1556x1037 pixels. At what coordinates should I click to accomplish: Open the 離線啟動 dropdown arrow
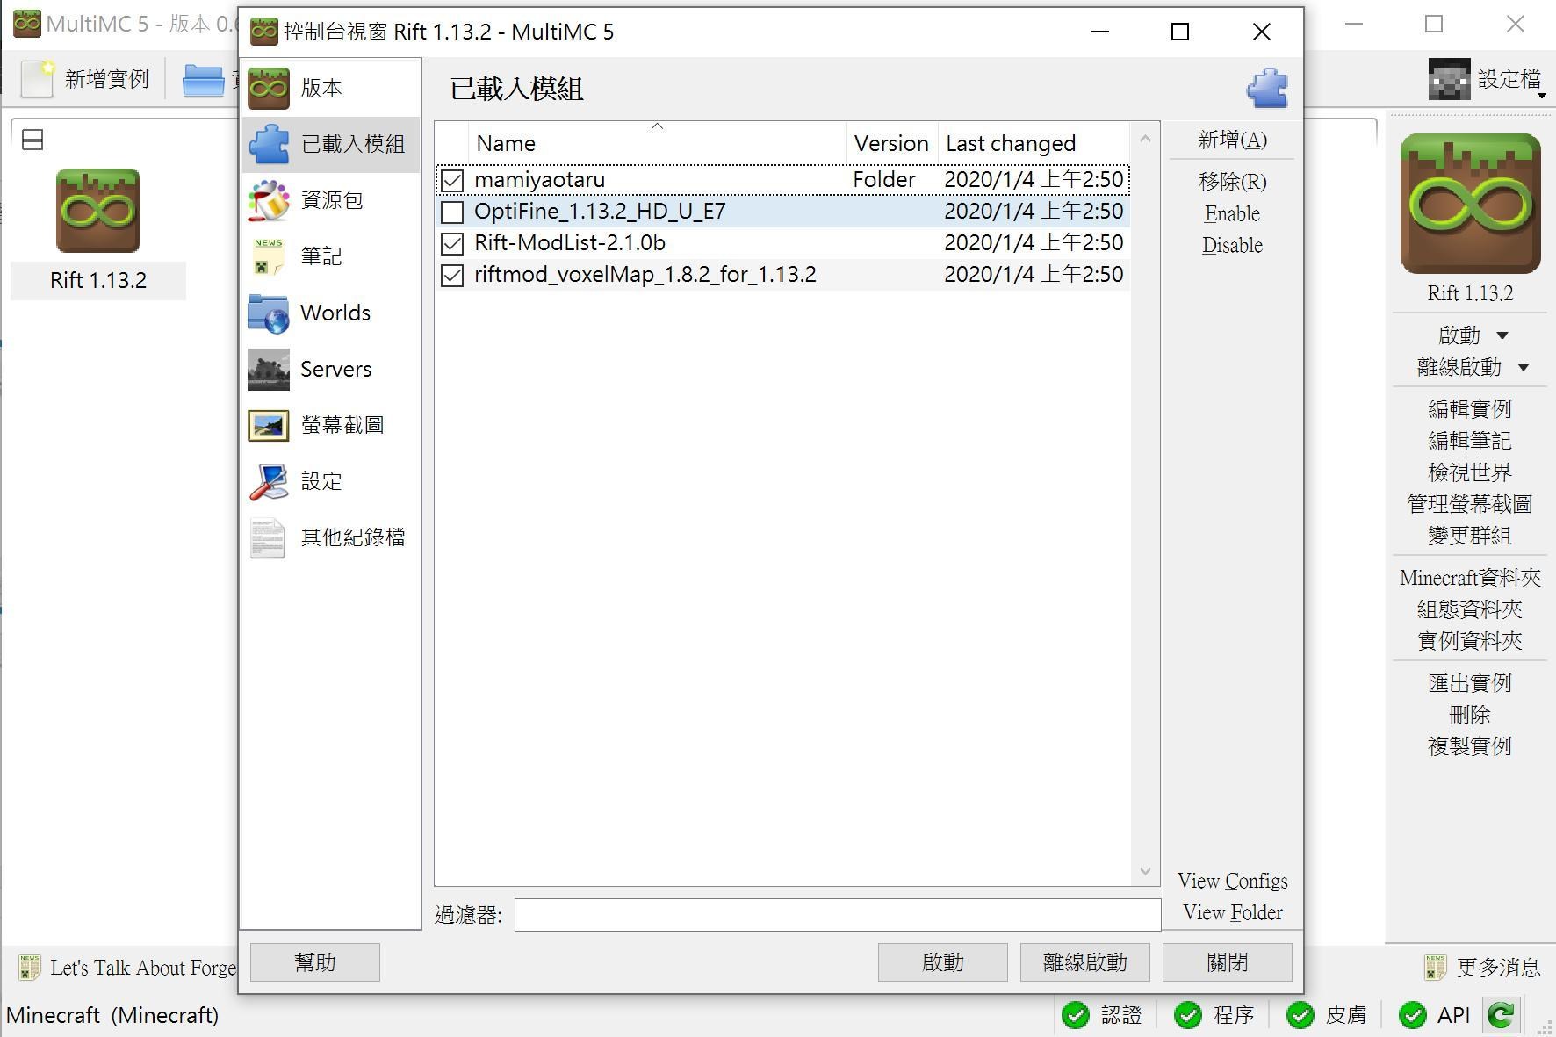pyautogui.click(x=1525, y=367)
